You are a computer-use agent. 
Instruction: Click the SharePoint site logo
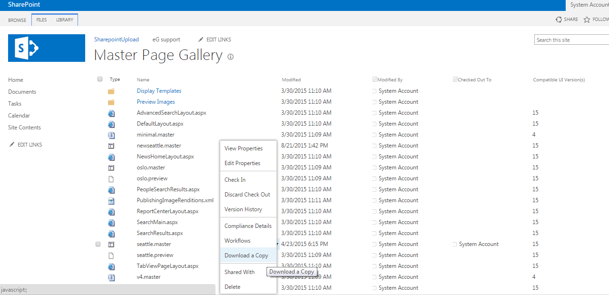[47, 48]
